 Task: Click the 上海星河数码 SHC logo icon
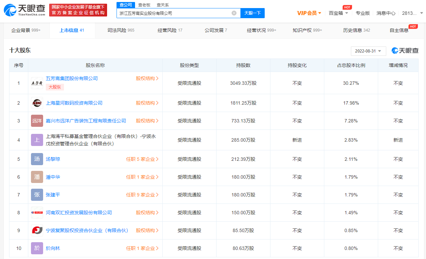point(37,103)
